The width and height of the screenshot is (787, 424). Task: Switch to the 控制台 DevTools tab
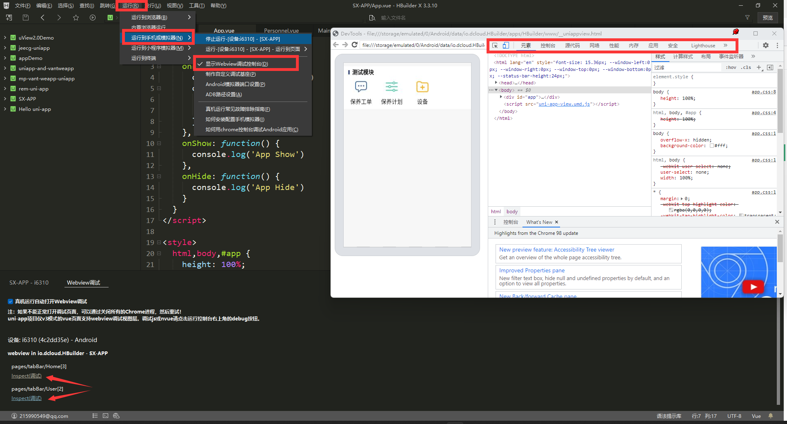548,46
